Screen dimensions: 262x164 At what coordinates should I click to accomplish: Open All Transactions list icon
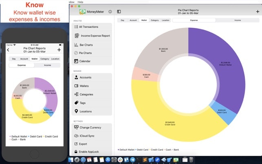click(76, 27)
